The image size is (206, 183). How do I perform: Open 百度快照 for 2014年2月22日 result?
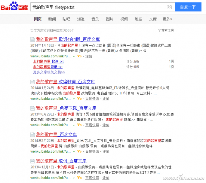coord(92,151)
